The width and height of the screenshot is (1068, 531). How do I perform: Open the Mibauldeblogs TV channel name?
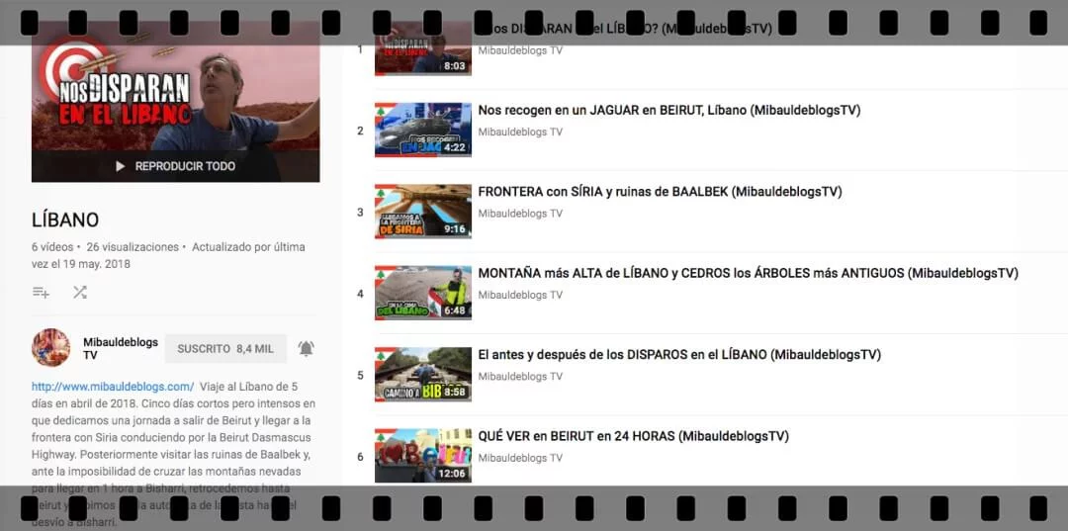coord(121,348)
